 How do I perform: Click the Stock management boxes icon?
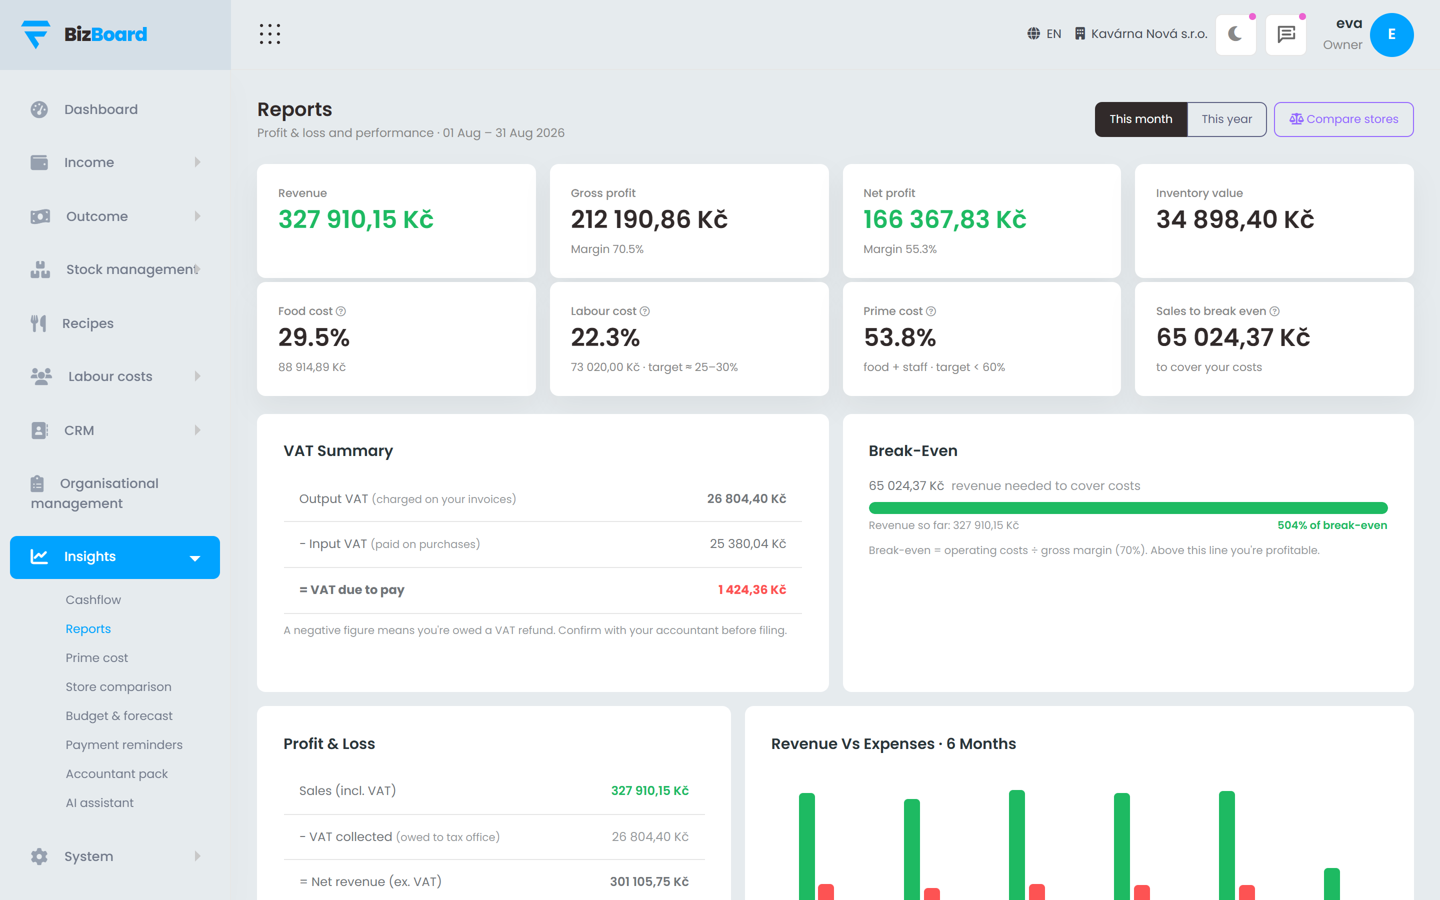coord(40,269)
